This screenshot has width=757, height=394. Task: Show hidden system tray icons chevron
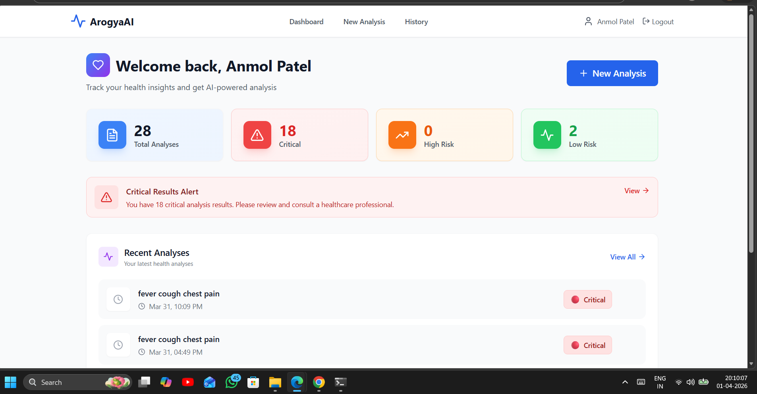pos(625,382)
